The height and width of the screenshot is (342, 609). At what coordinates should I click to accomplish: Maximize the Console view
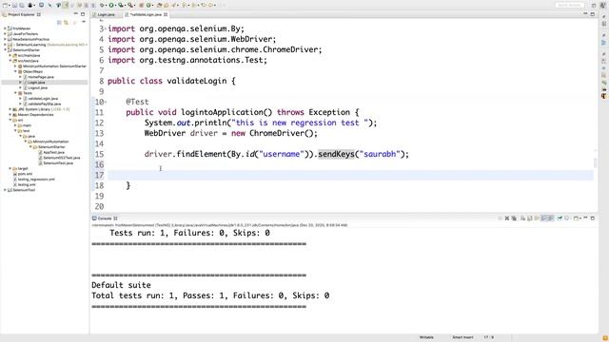tap(593, 218)
